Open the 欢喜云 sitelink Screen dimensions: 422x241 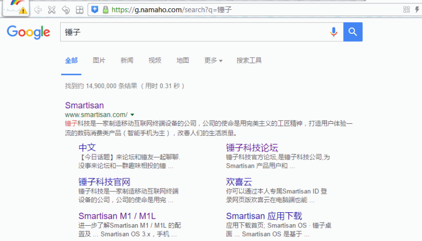pyautogui.click(x=239, y=182)
